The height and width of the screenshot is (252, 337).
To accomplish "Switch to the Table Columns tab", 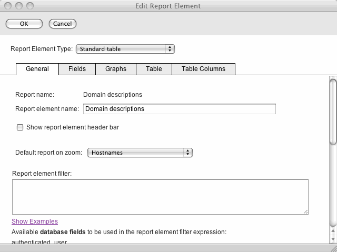I will click(x=203, y=69).
